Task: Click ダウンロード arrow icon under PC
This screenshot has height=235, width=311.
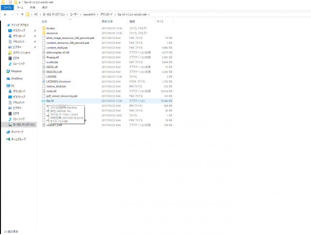Action: (x=10, y=91)
